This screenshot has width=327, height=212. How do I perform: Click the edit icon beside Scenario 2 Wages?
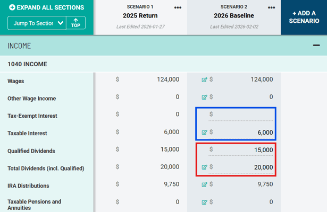(x=204, y=80)
